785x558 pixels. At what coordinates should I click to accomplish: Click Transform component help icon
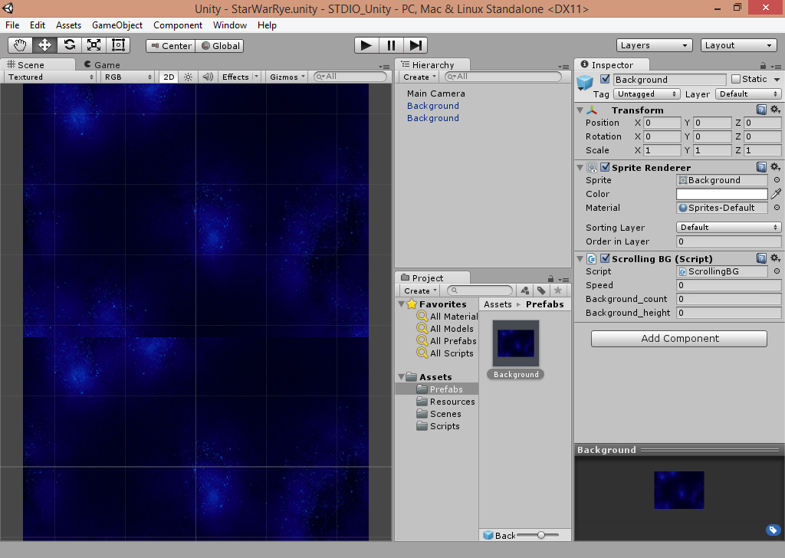click(761, 110)
